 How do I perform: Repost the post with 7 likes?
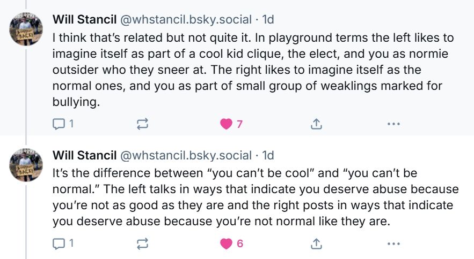pos(142,124)
